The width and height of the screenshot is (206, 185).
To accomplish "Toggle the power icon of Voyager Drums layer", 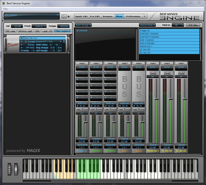I will click(22, 38).
